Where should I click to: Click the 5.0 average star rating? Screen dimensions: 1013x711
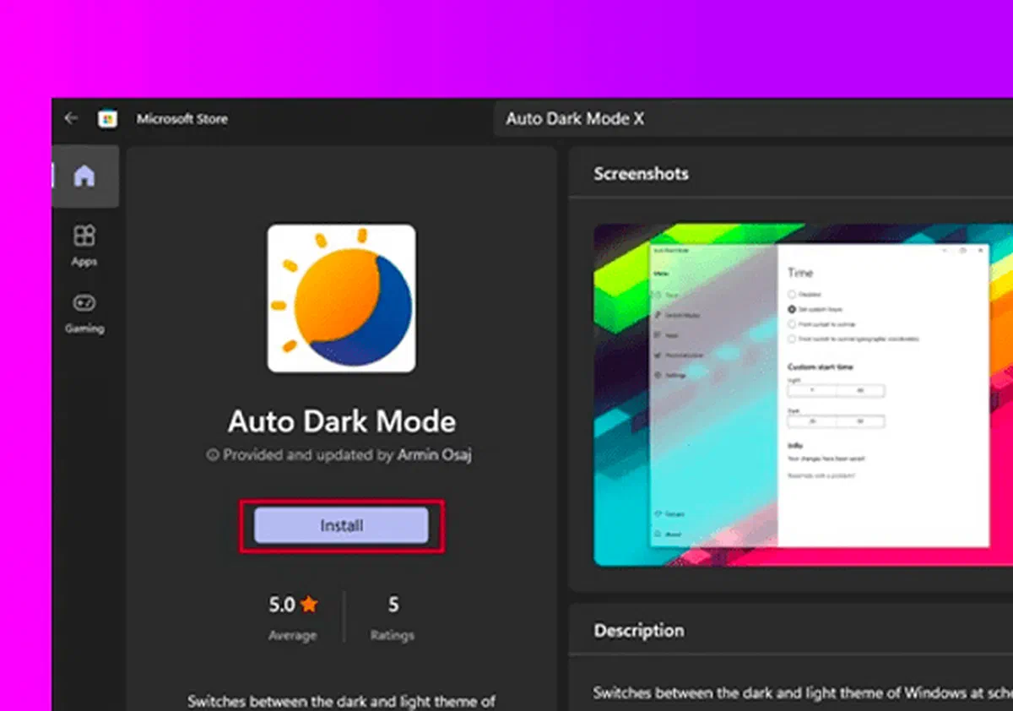tap(292, 616)
